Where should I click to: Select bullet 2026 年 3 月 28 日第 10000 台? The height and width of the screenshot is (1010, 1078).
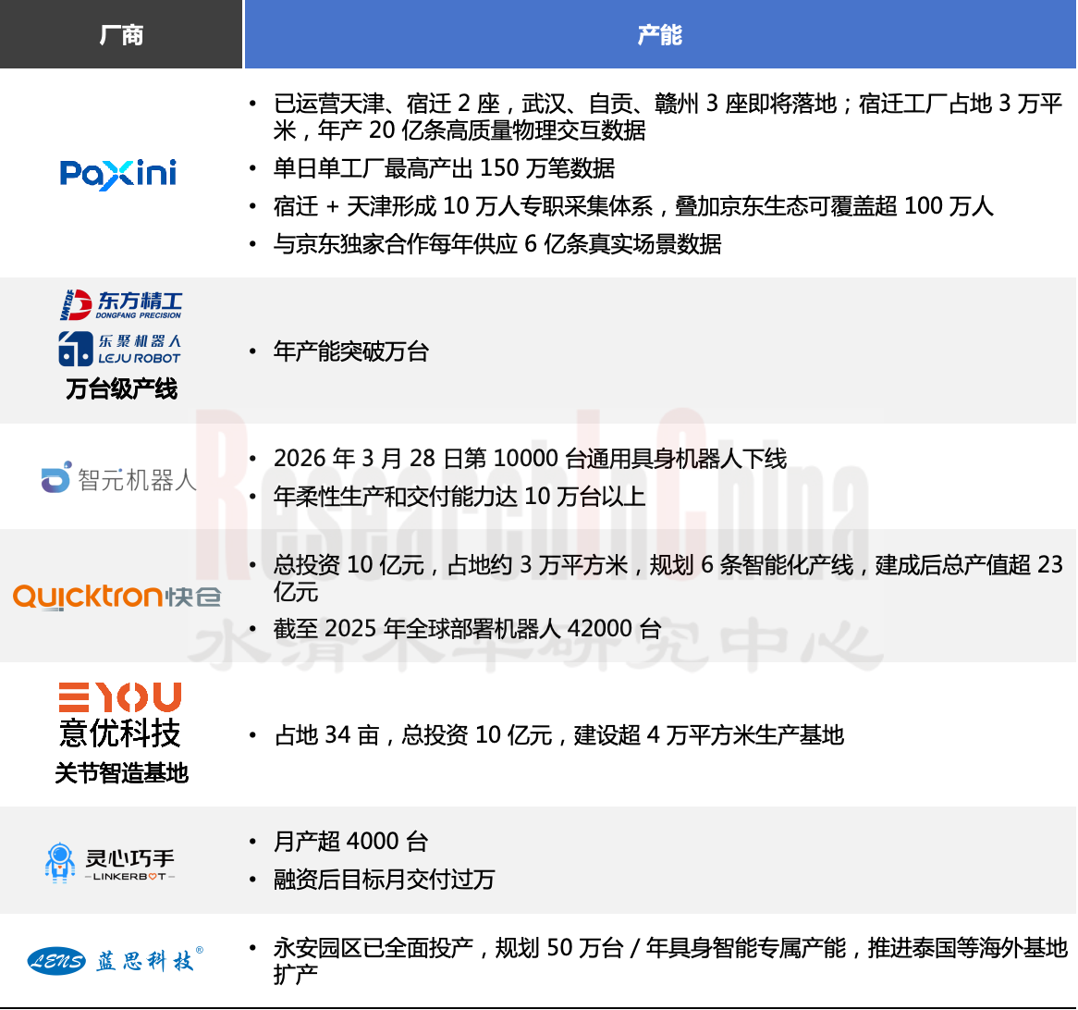(530, 458)
